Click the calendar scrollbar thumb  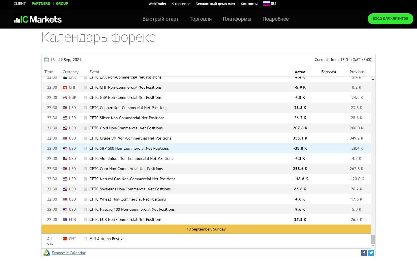pos(373,239)
